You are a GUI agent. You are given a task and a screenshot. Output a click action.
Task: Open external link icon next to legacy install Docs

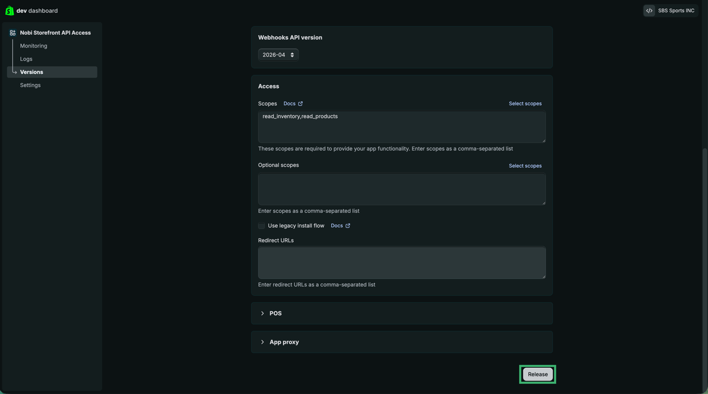[348, 226]
